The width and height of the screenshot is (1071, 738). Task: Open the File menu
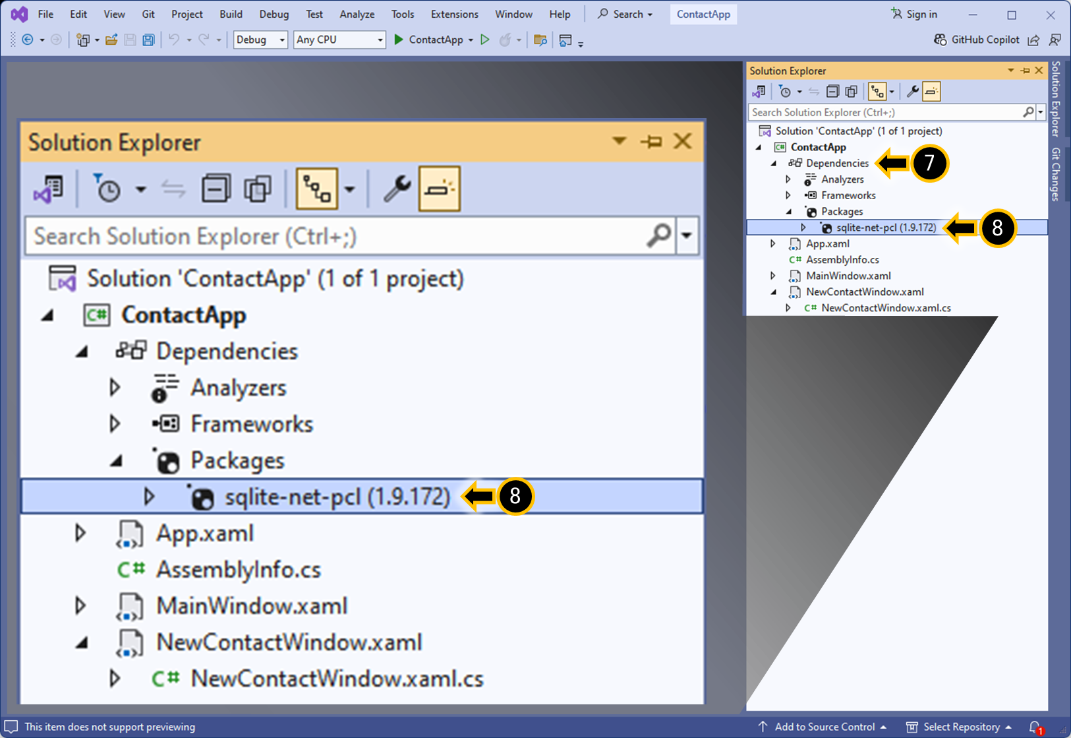click(x=45, y=14)
